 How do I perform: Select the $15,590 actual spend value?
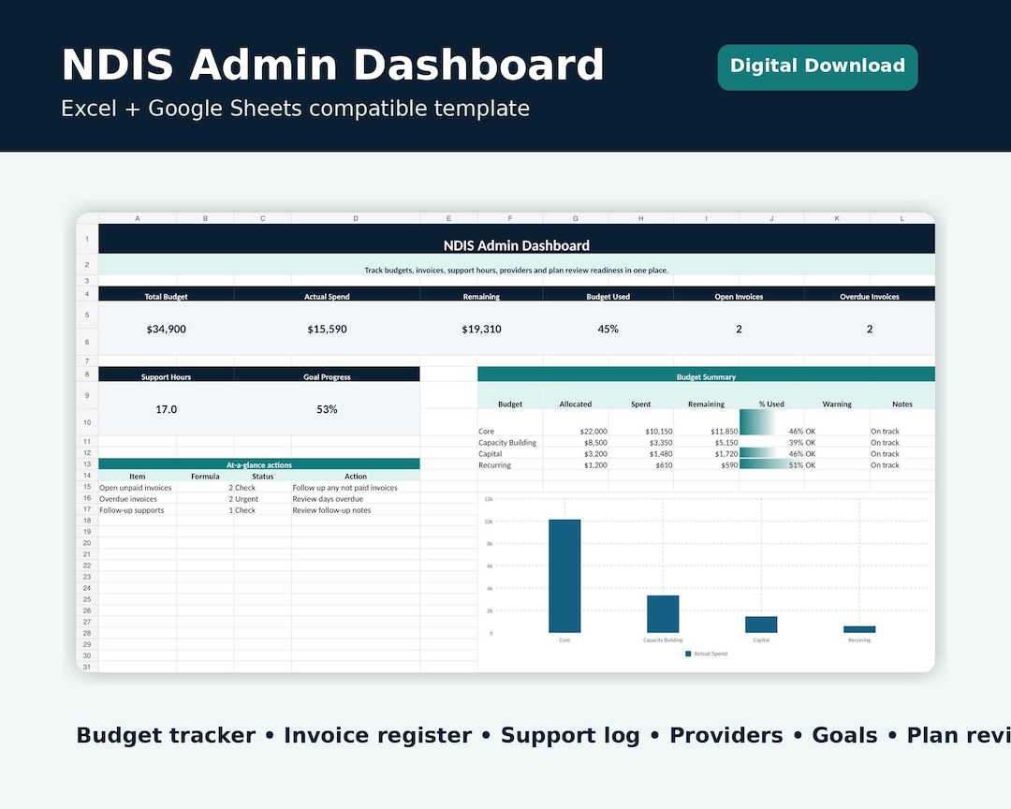tap(327, 329)
